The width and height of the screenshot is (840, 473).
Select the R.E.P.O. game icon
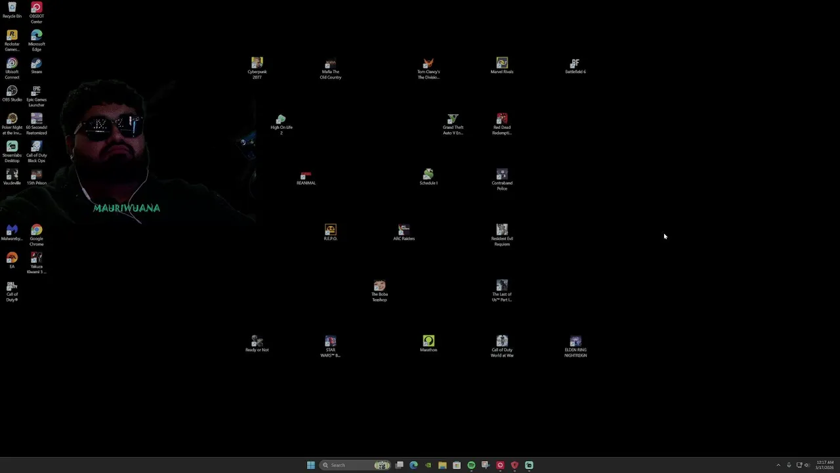pyautogui.click(x=331, y=233)
